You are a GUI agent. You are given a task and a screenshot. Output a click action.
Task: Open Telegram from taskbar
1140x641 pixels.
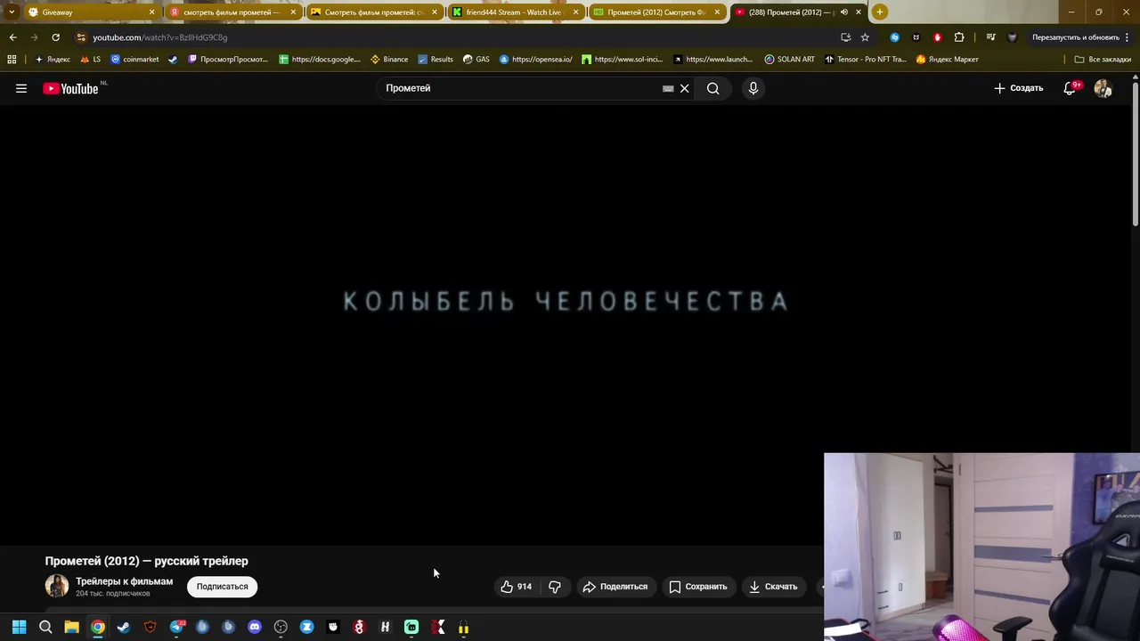pos(176,628)
